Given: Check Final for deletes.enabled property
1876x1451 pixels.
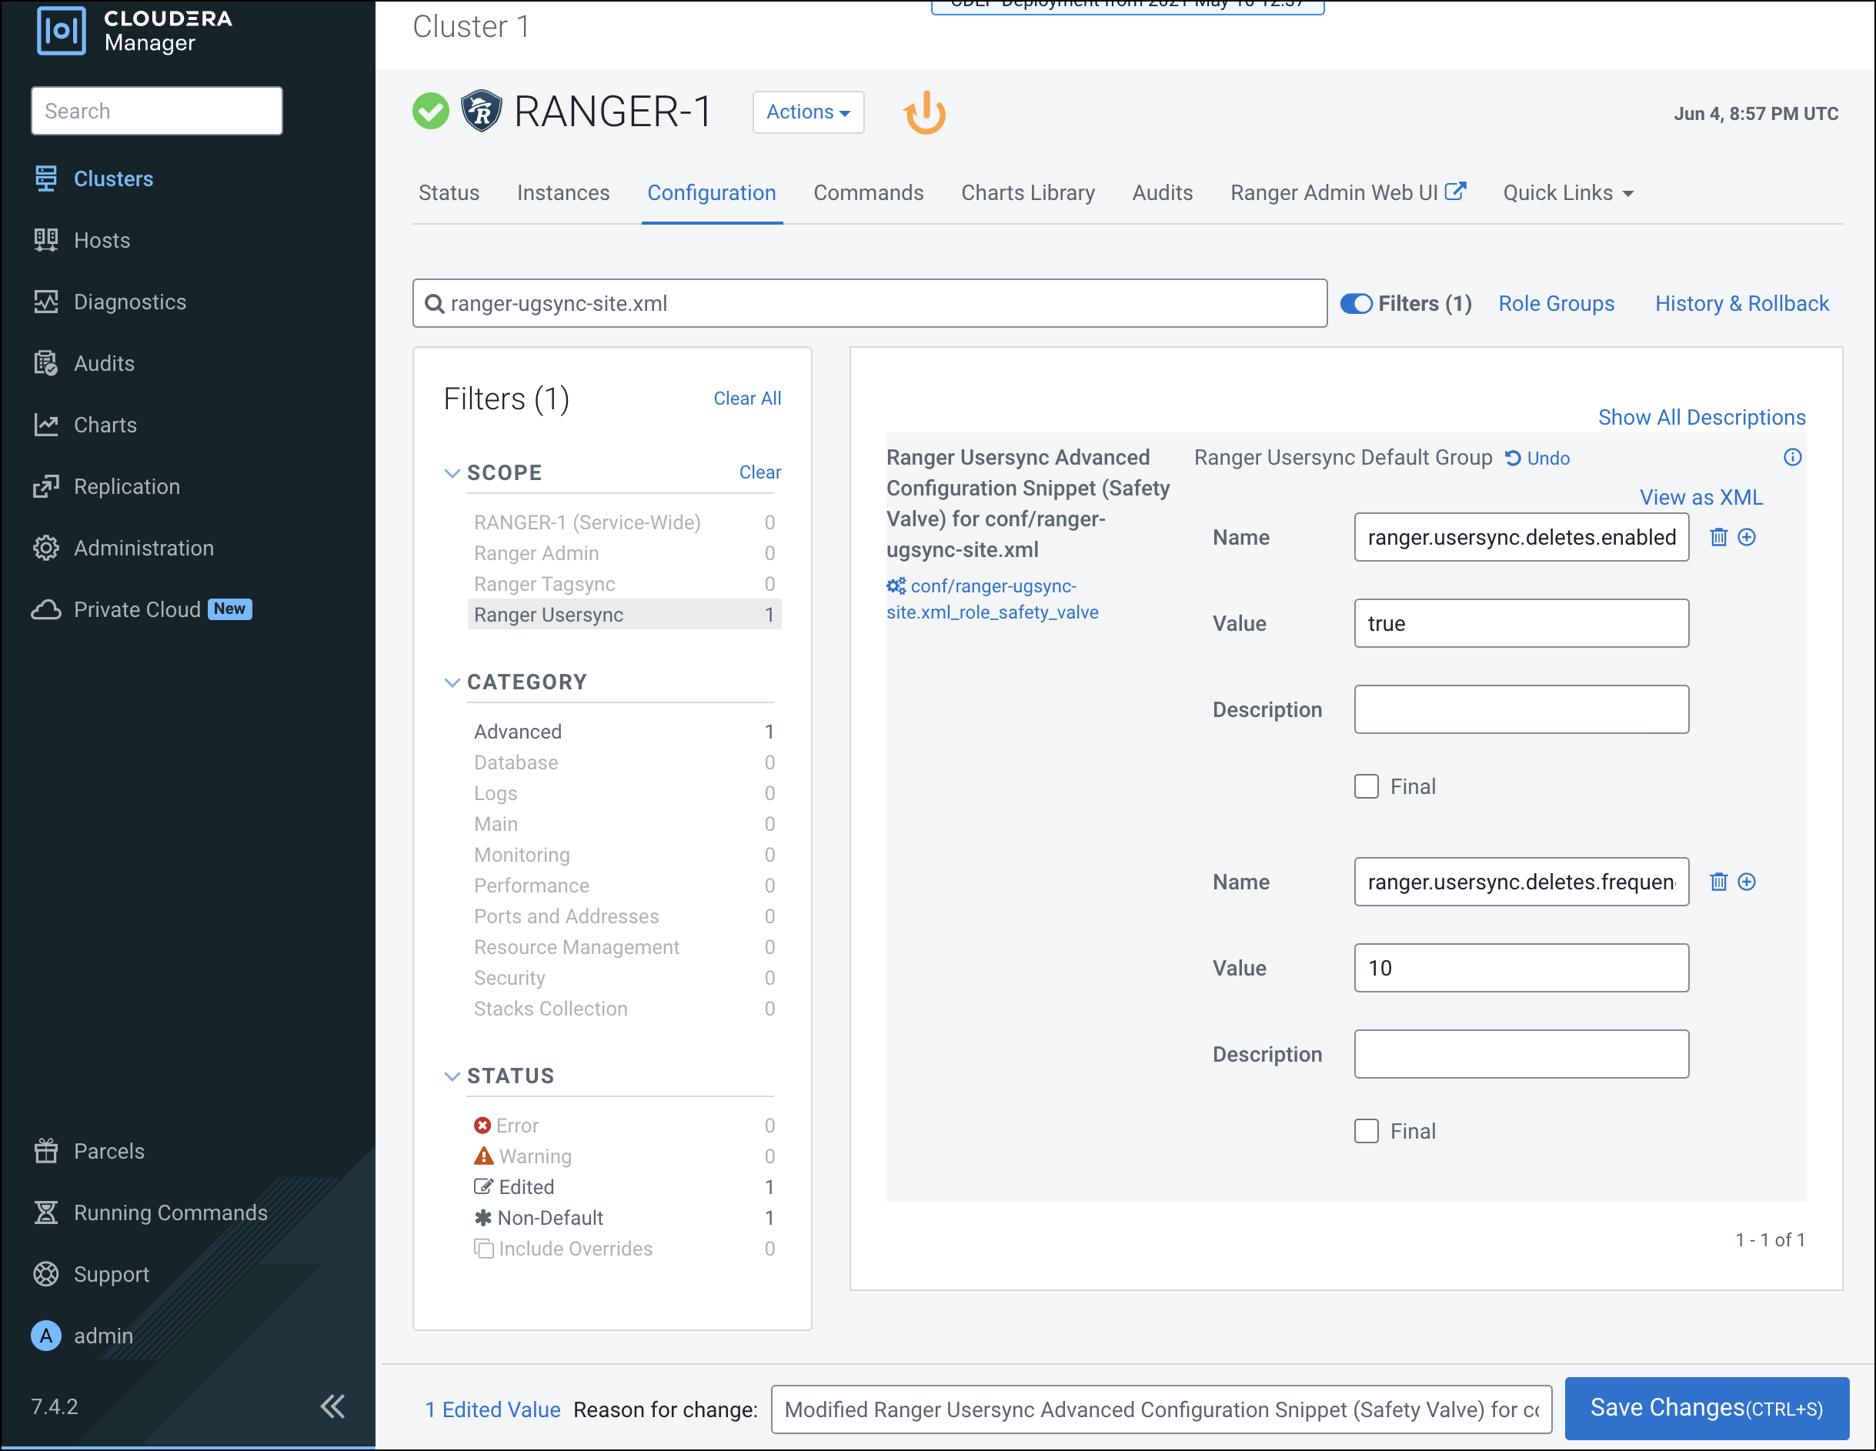Looking at the screenshot, I should click(x=1366, y=786).
